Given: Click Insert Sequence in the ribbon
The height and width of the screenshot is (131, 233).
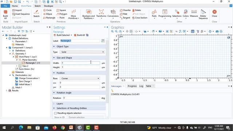Looking at the screenshot, I should (21, 14).
